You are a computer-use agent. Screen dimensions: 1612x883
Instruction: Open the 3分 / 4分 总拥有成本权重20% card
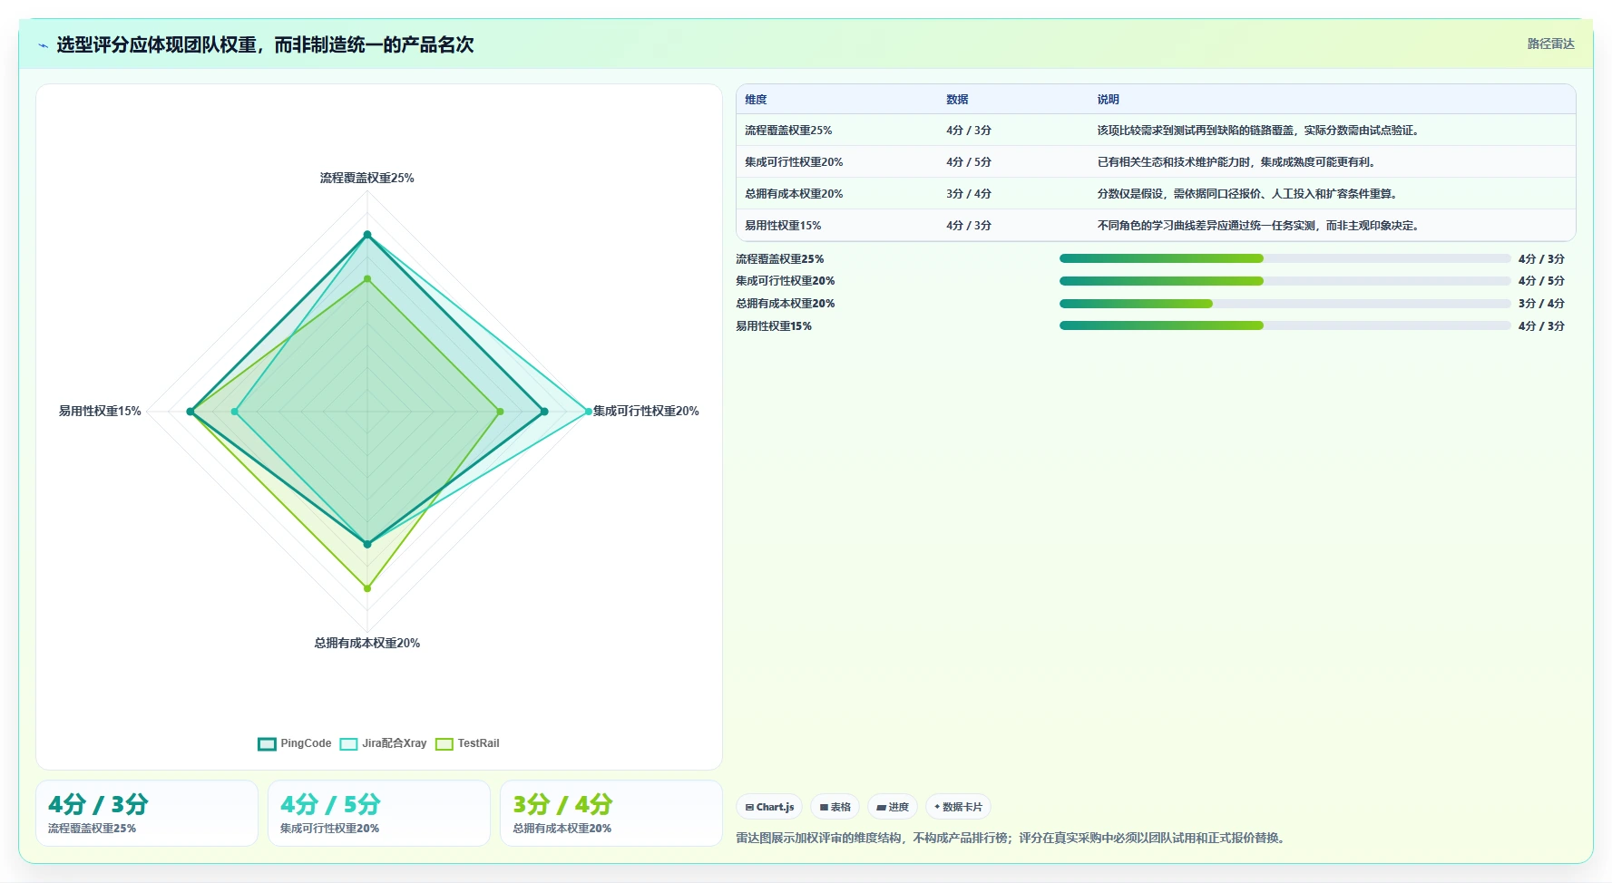(611, 813)
